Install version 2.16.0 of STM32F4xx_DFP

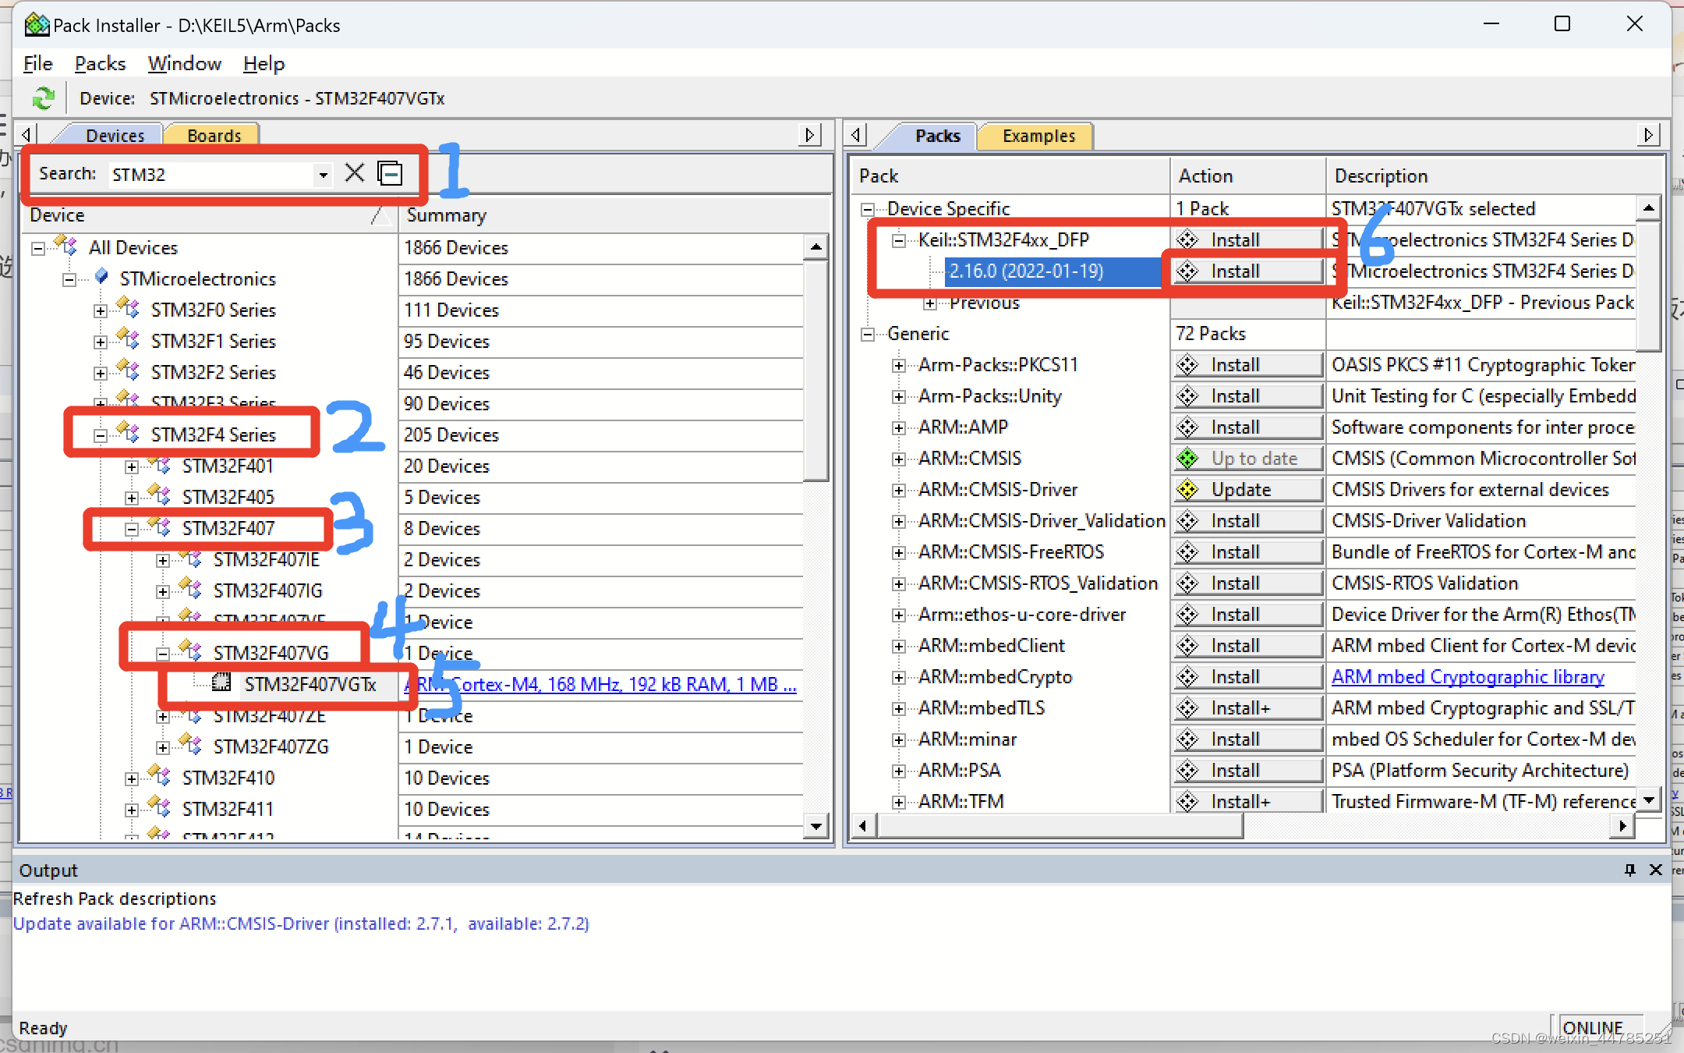[1246, 271]
